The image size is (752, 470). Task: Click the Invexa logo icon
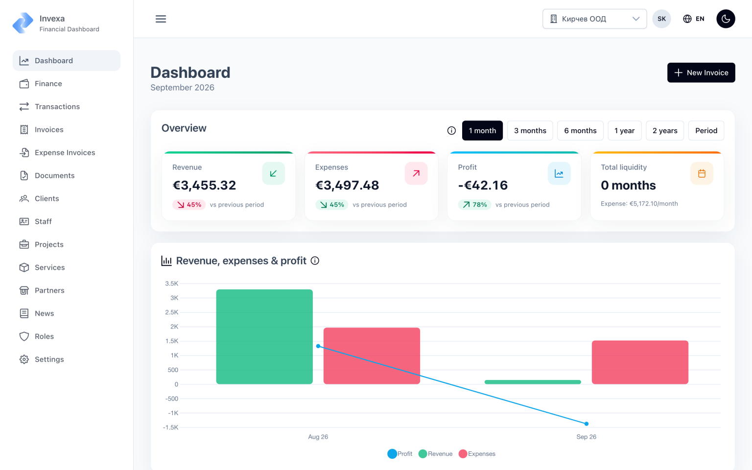point(23,23)
